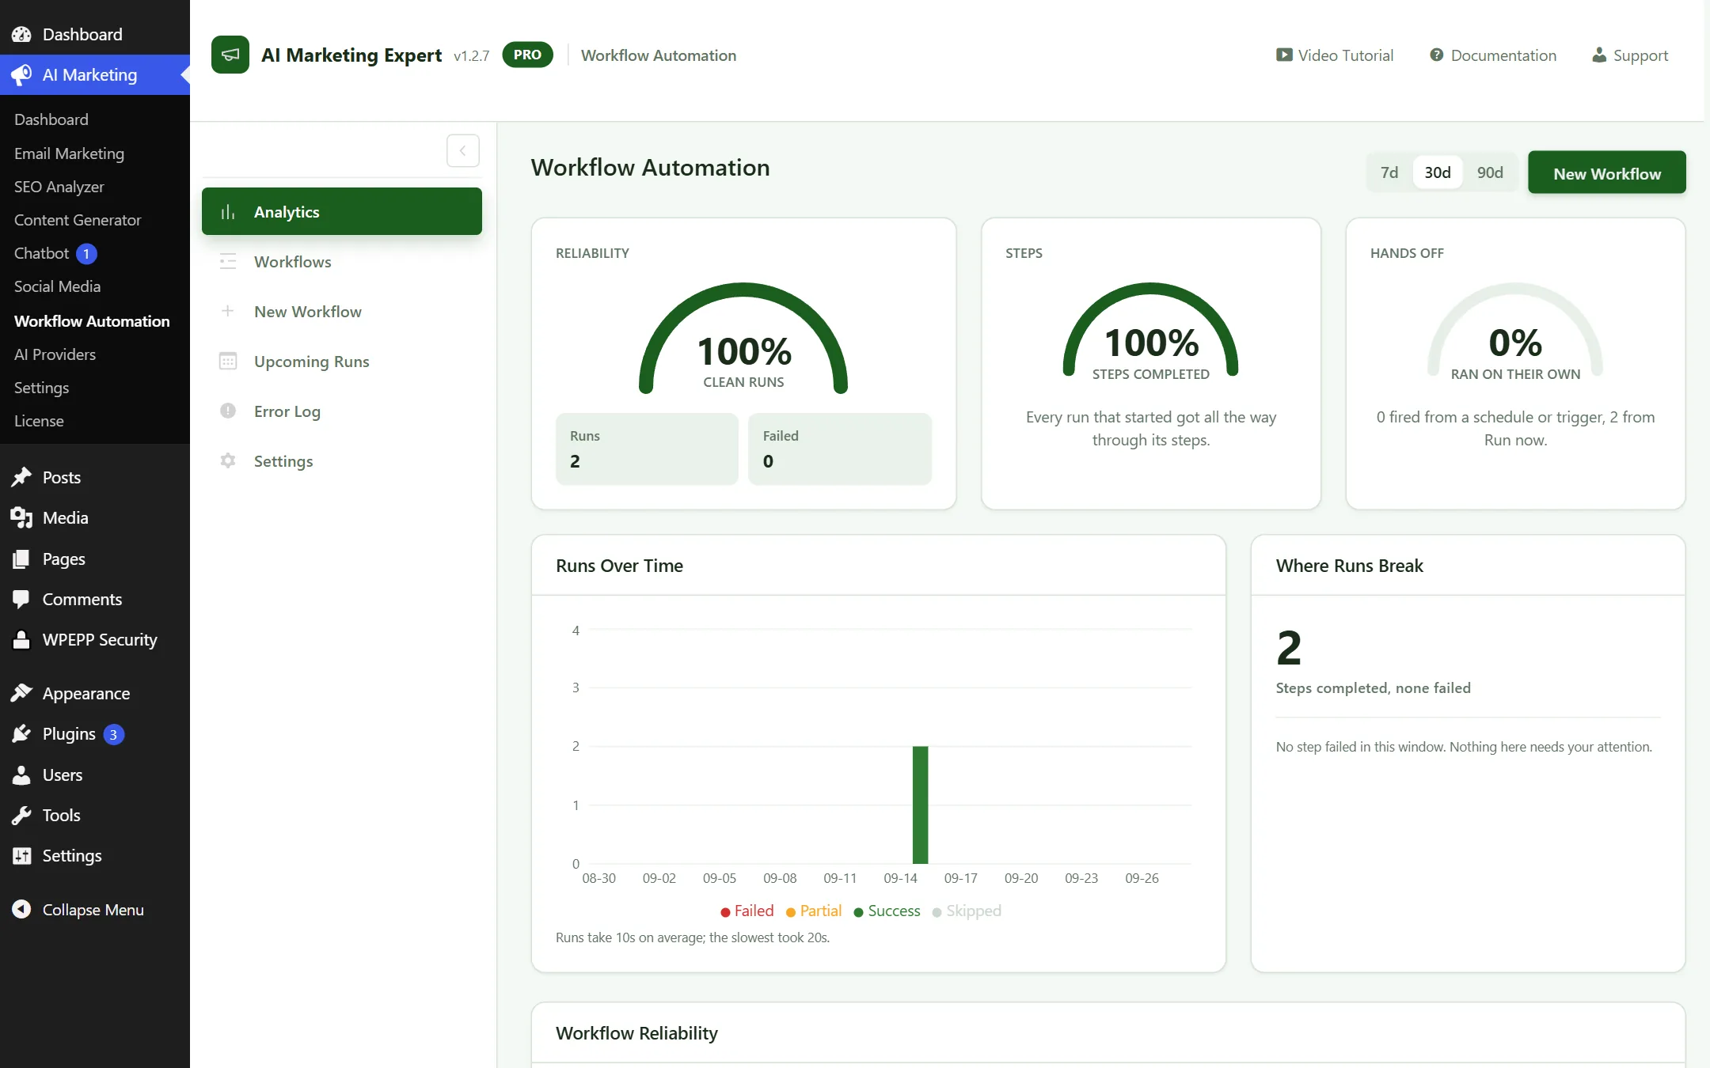Click the Users person icon
This screenshot has height=1068, width=1710.
pyautogui.click(x=21, y=774)
